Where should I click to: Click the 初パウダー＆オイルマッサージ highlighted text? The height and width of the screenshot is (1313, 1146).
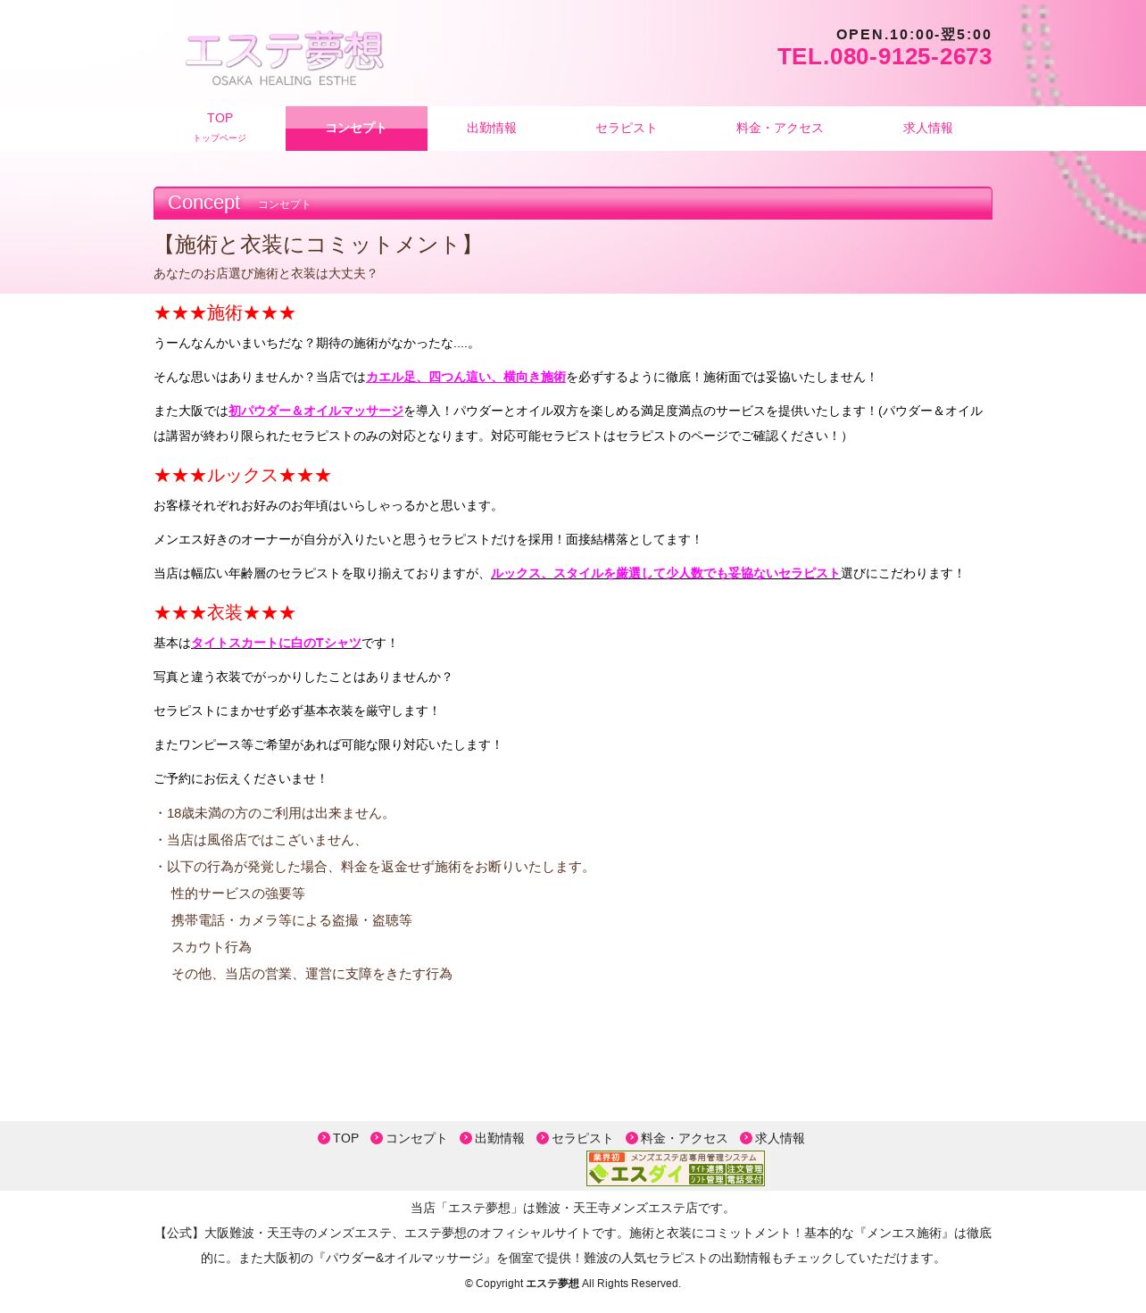click(x=316, y=411)
